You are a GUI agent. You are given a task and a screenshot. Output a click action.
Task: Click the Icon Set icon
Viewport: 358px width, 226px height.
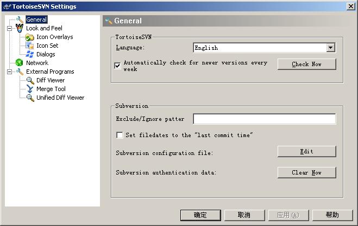pos(30,46)
